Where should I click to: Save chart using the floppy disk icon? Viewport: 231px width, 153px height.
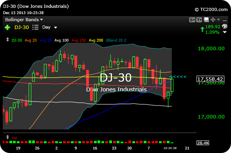[x=206, y=20]
